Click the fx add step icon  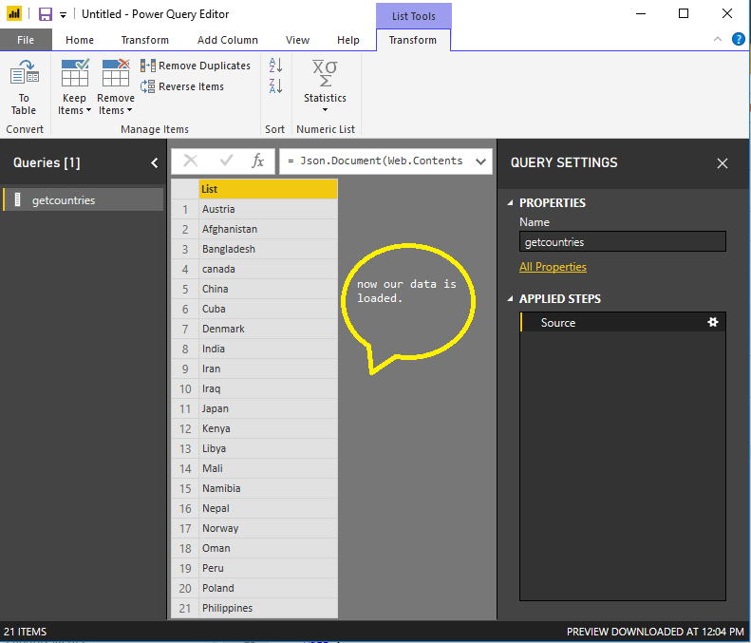(257, 161)
